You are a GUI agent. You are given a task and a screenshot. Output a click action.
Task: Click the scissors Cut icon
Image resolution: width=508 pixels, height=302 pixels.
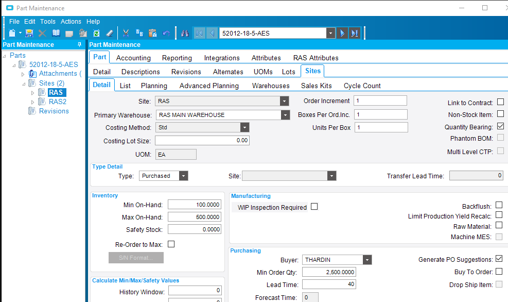click(126, 33)
